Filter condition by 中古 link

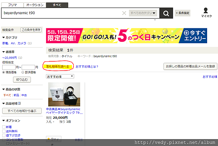point(24,95)
